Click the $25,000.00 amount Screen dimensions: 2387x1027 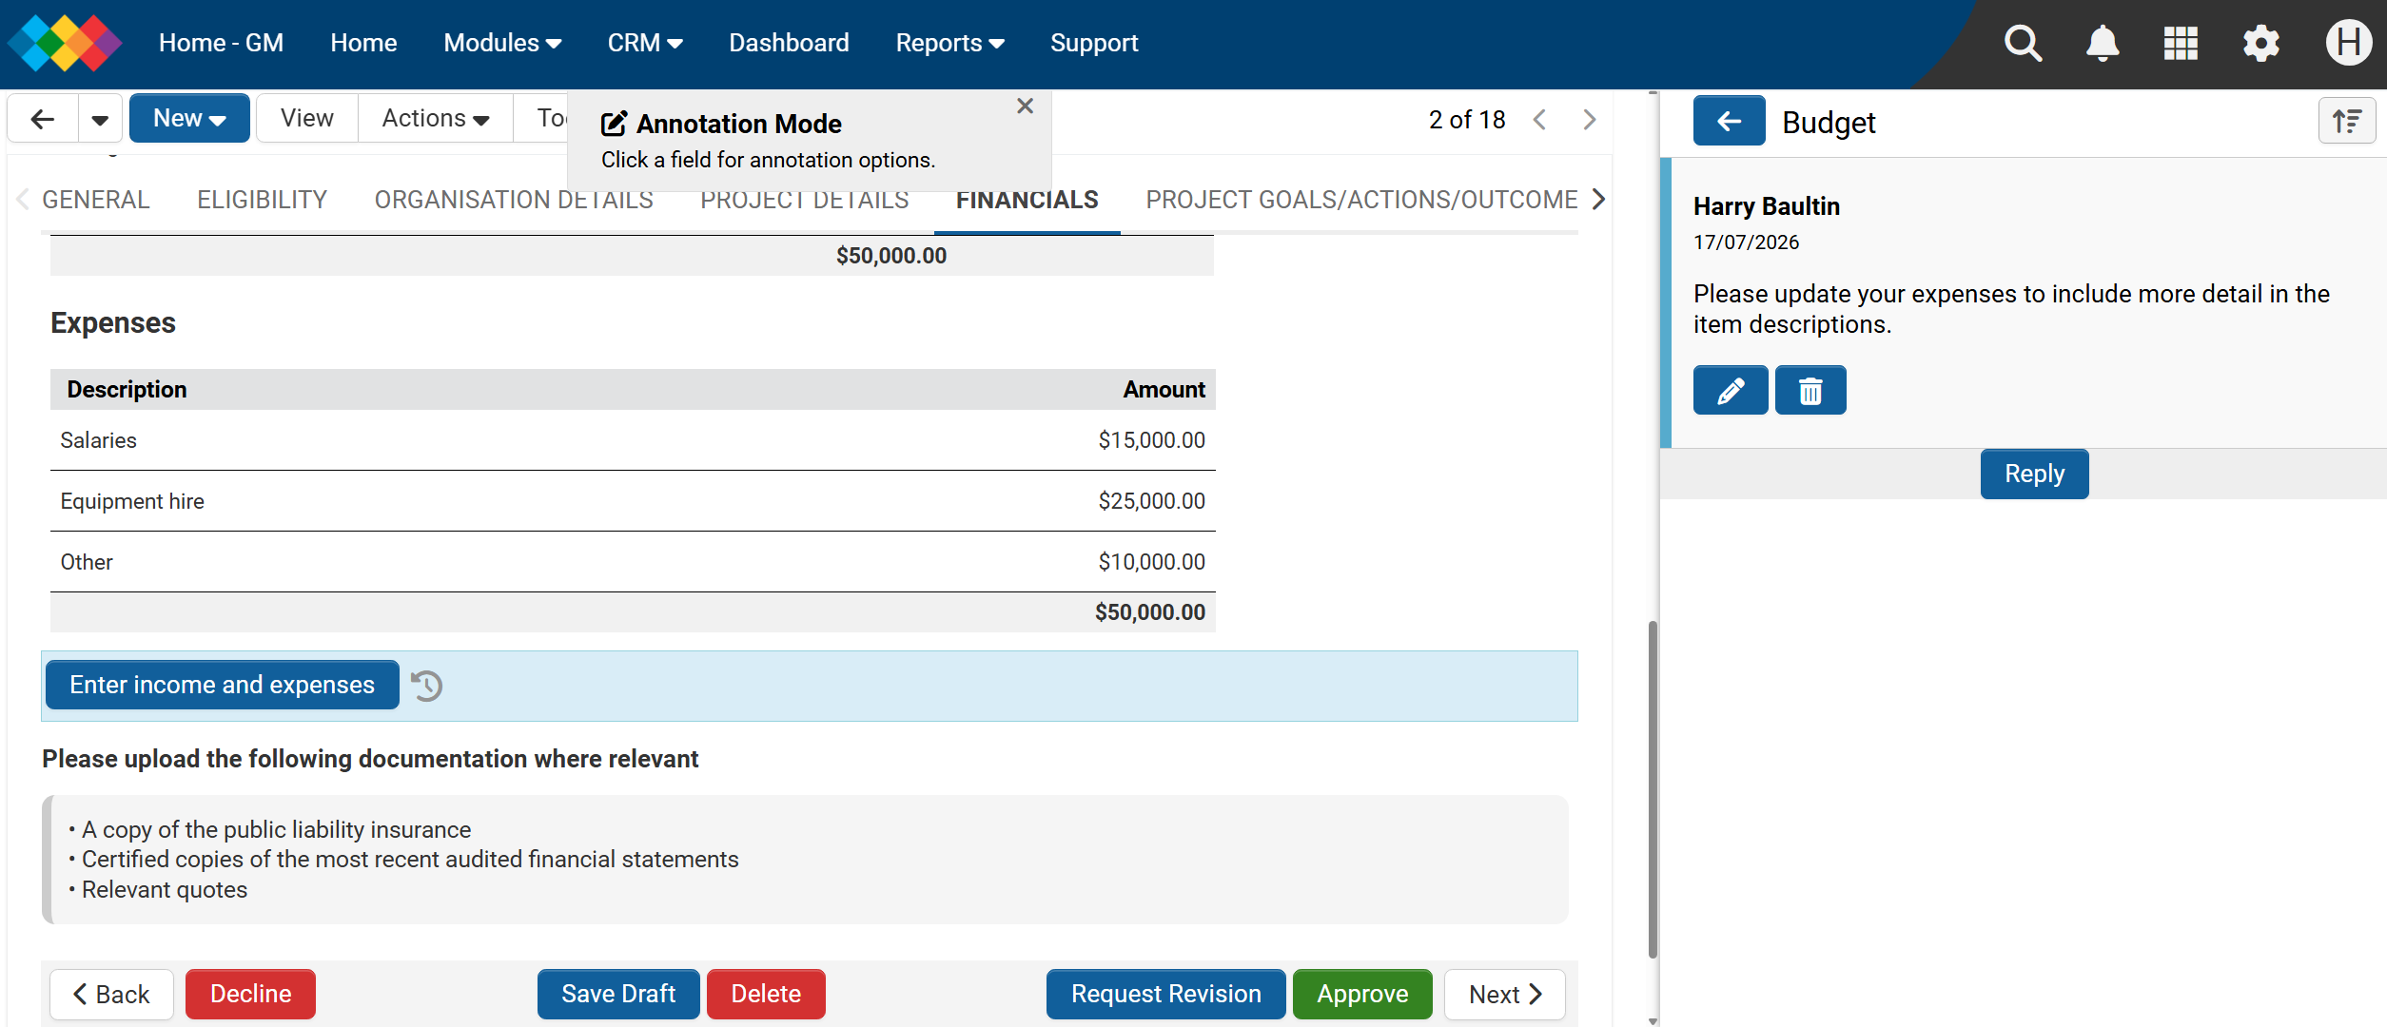click(1151, 501)
